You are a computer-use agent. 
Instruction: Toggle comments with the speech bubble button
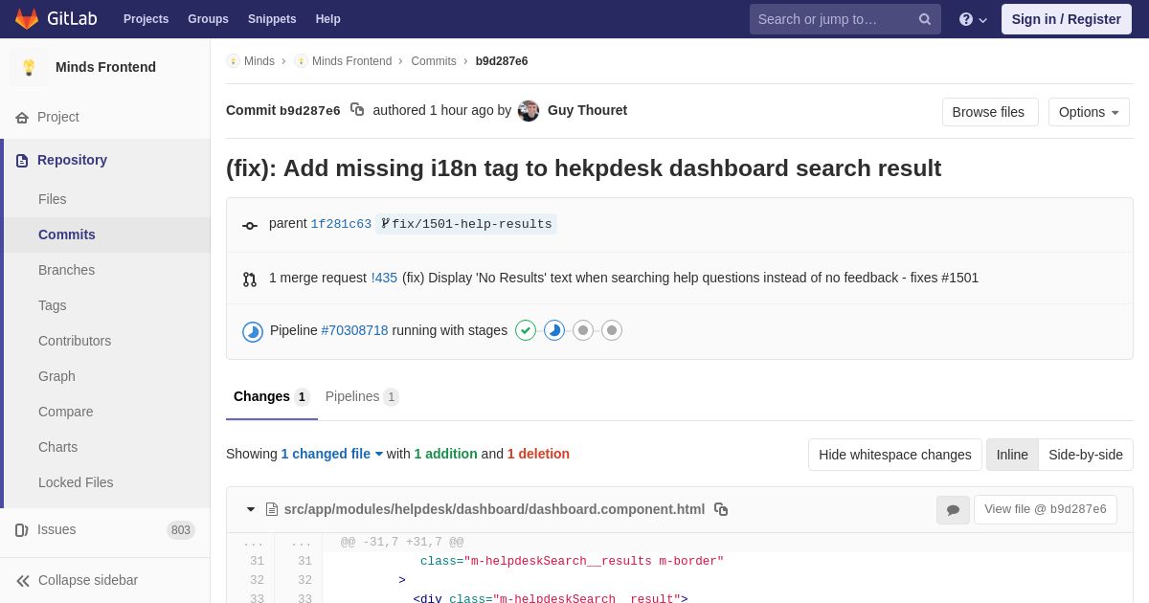(x=953, y=510)
